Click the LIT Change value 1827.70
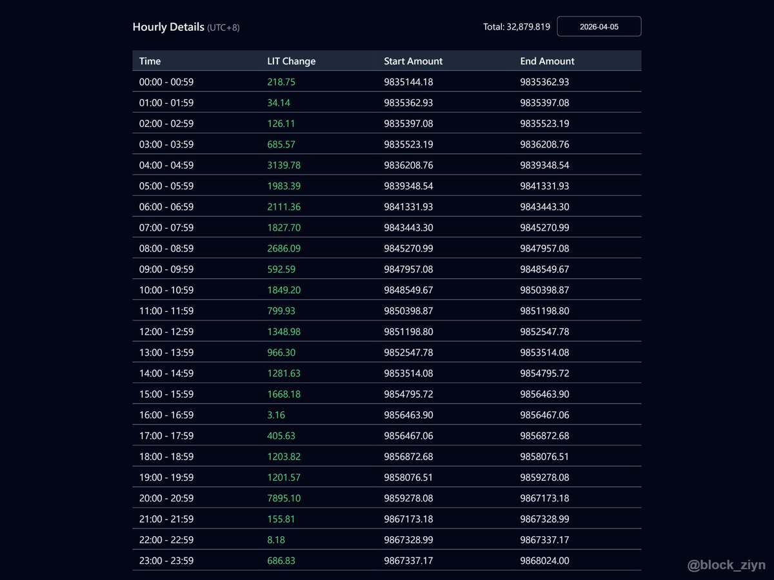 pyautogui.click(x=284, y=227)
